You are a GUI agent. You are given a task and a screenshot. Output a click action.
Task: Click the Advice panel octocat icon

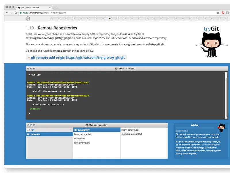[x=222, y=127]
